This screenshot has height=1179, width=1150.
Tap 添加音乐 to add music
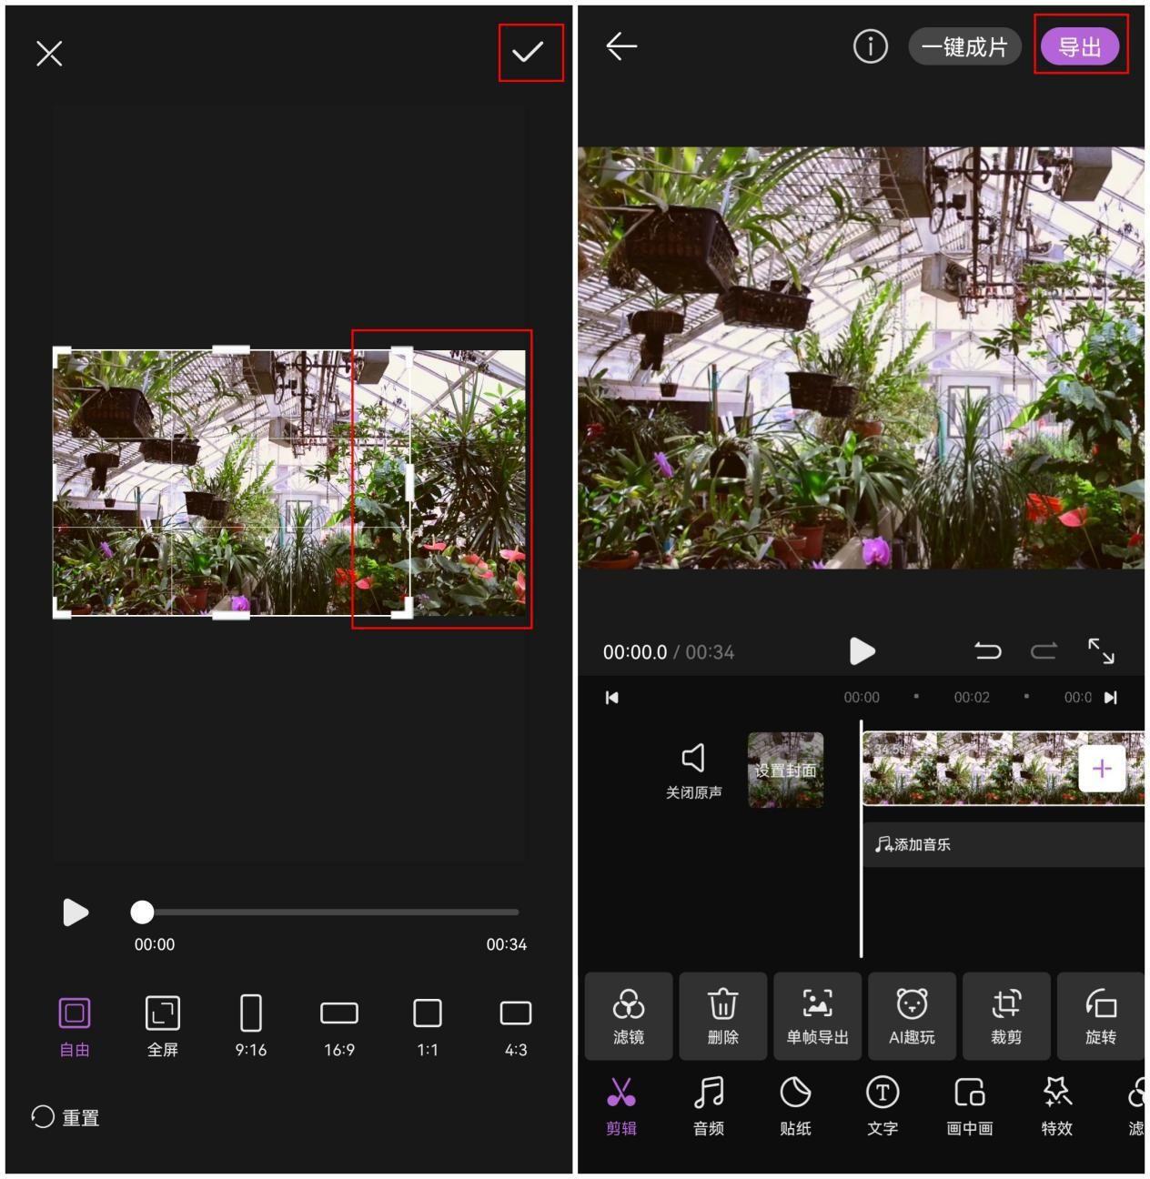(x=913, y=844)
